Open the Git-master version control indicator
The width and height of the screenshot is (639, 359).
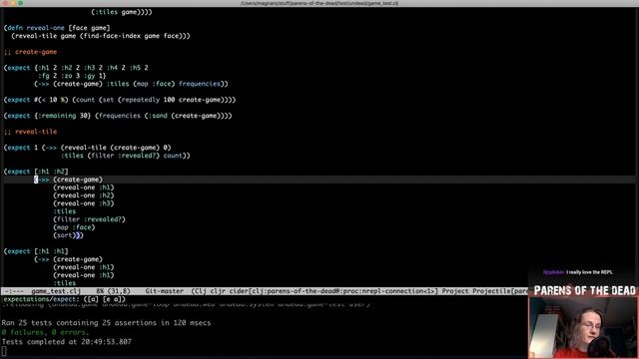[x=164, y=291]
